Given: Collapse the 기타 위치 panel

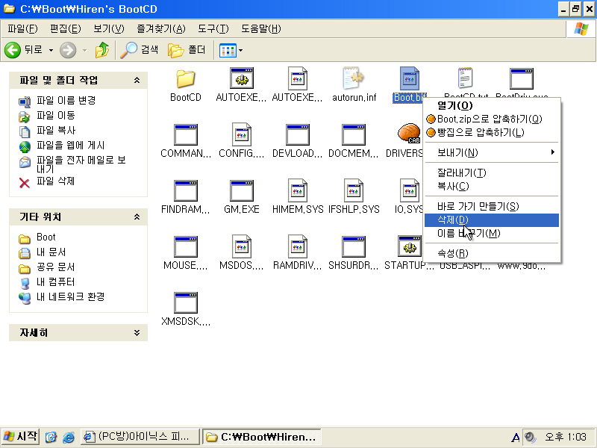Looking at the screenshot, I should [x=137, y=217].
